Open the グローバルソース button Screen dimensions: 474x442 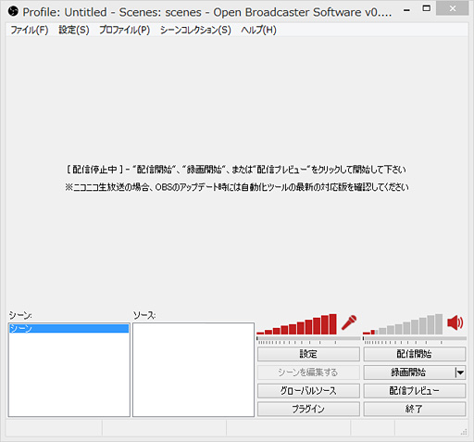click(308, 391)
